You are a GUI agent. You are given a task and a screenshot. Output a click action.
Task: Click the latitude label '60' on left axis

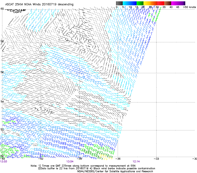pyautogui.click(x=2, y=9)
